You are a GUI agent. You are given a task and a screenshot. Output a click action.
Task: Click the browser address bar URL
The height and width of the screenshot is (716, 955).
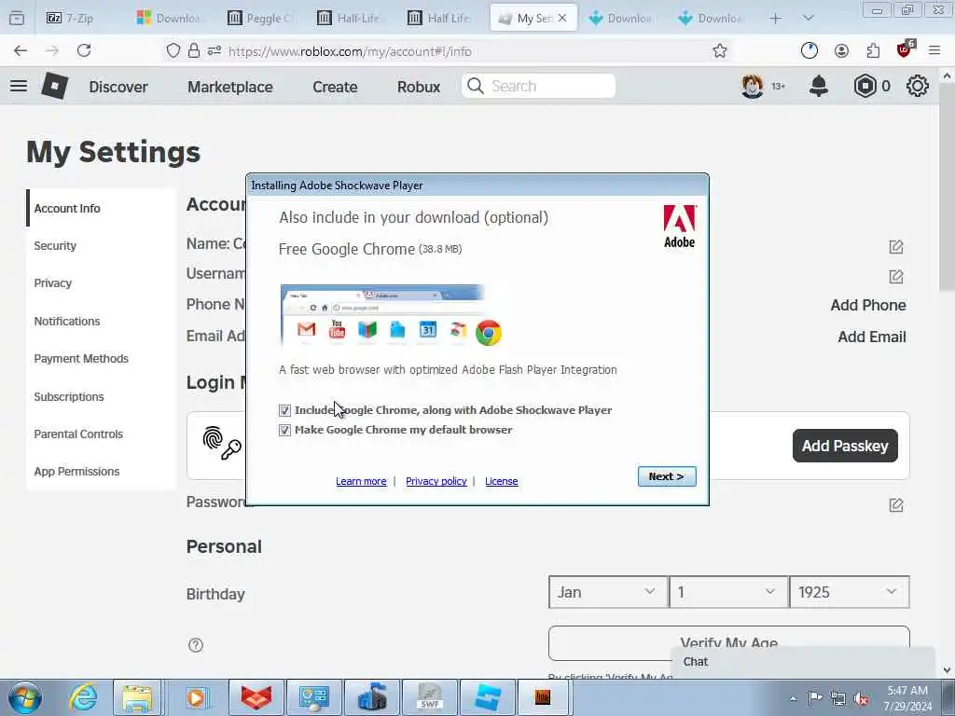(x=351, y=52)
